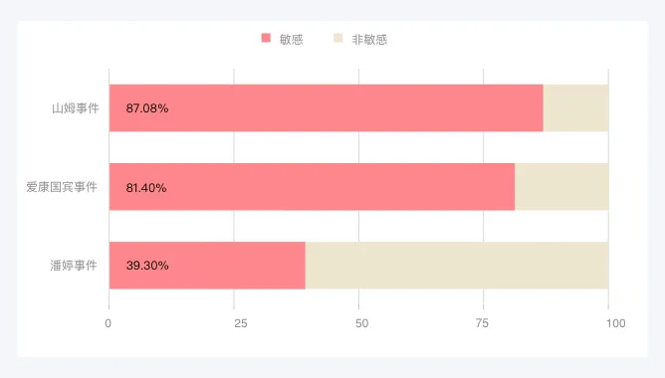Click the beige segment of 山姆事件 bar
The height and width of the screenshot is (378, 665).
click(x=576, y=108)
